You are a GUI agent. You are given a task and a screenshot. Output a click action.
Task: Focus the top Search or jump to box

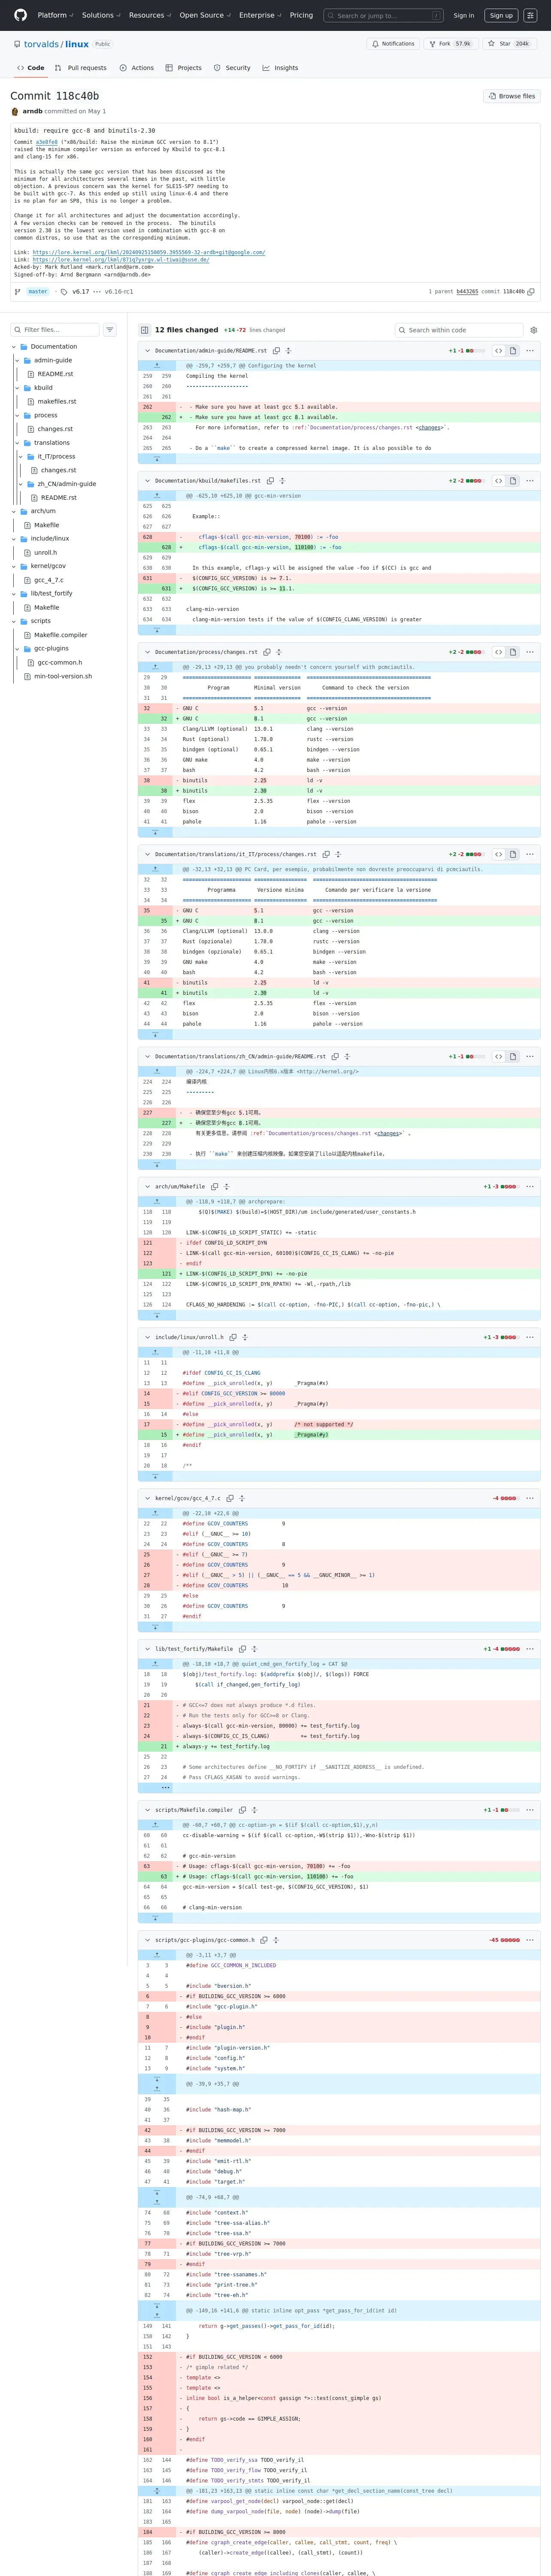pos(384,15)
